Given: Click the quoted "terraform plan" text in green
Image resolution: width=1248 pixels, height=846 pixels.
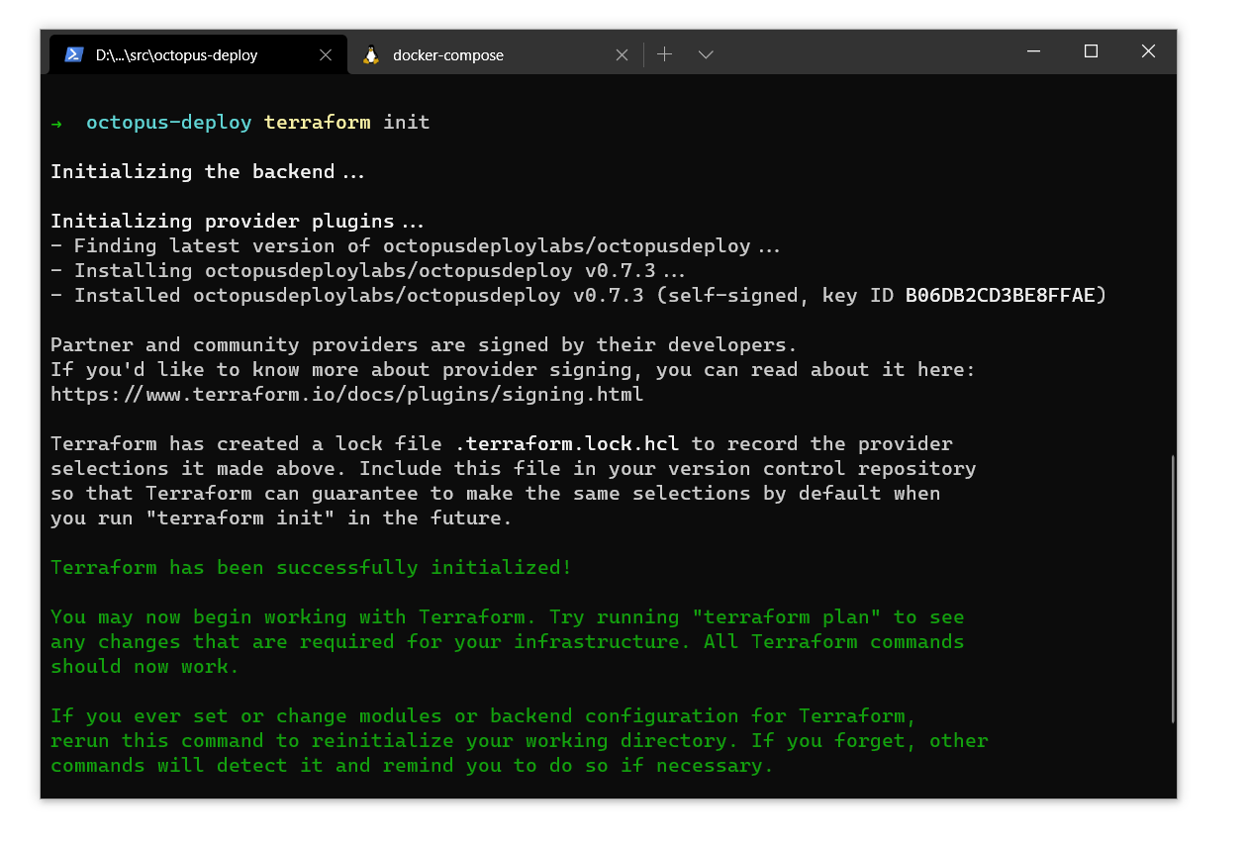Looking at the screenshot, I should pyautogui.click(x=786, y=617).
